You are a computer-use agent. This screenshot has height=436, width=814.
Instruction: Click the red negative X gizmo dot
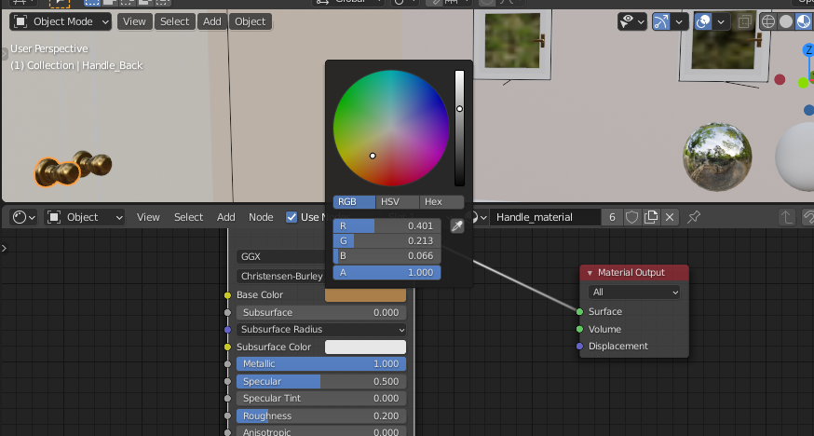[780, 79]
